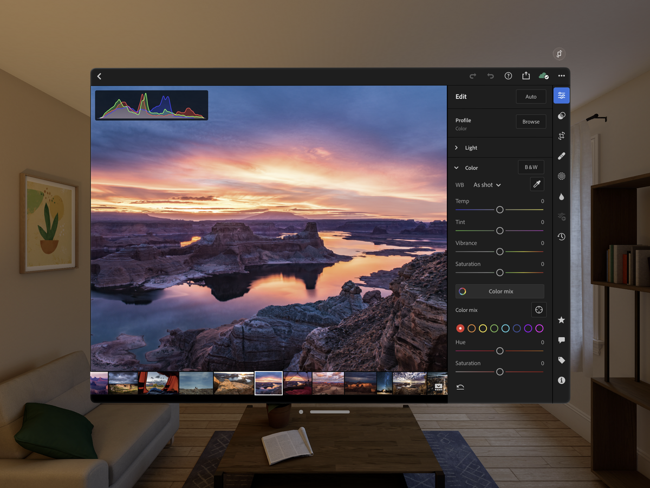Image resolution: width=650 pixels, height=488 pixels.
Task: Select the Healing brush tool
Action: tap(561, 156)
